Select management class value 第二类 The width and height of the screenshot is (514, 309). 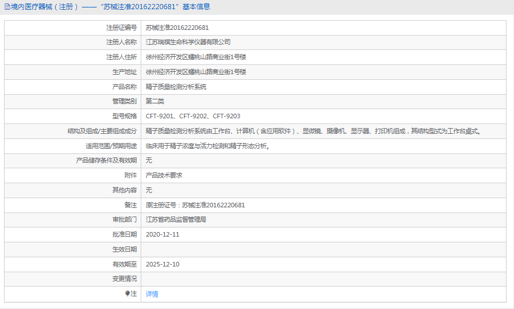tap(154, 101)
